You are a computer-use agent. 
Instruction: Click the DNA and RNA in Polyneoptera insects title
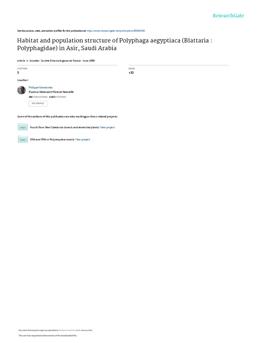52,139
